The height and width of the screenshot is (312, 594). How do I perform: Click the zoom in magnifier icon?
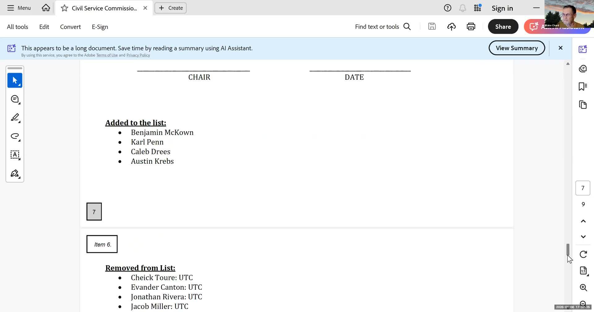coord(583,288)
